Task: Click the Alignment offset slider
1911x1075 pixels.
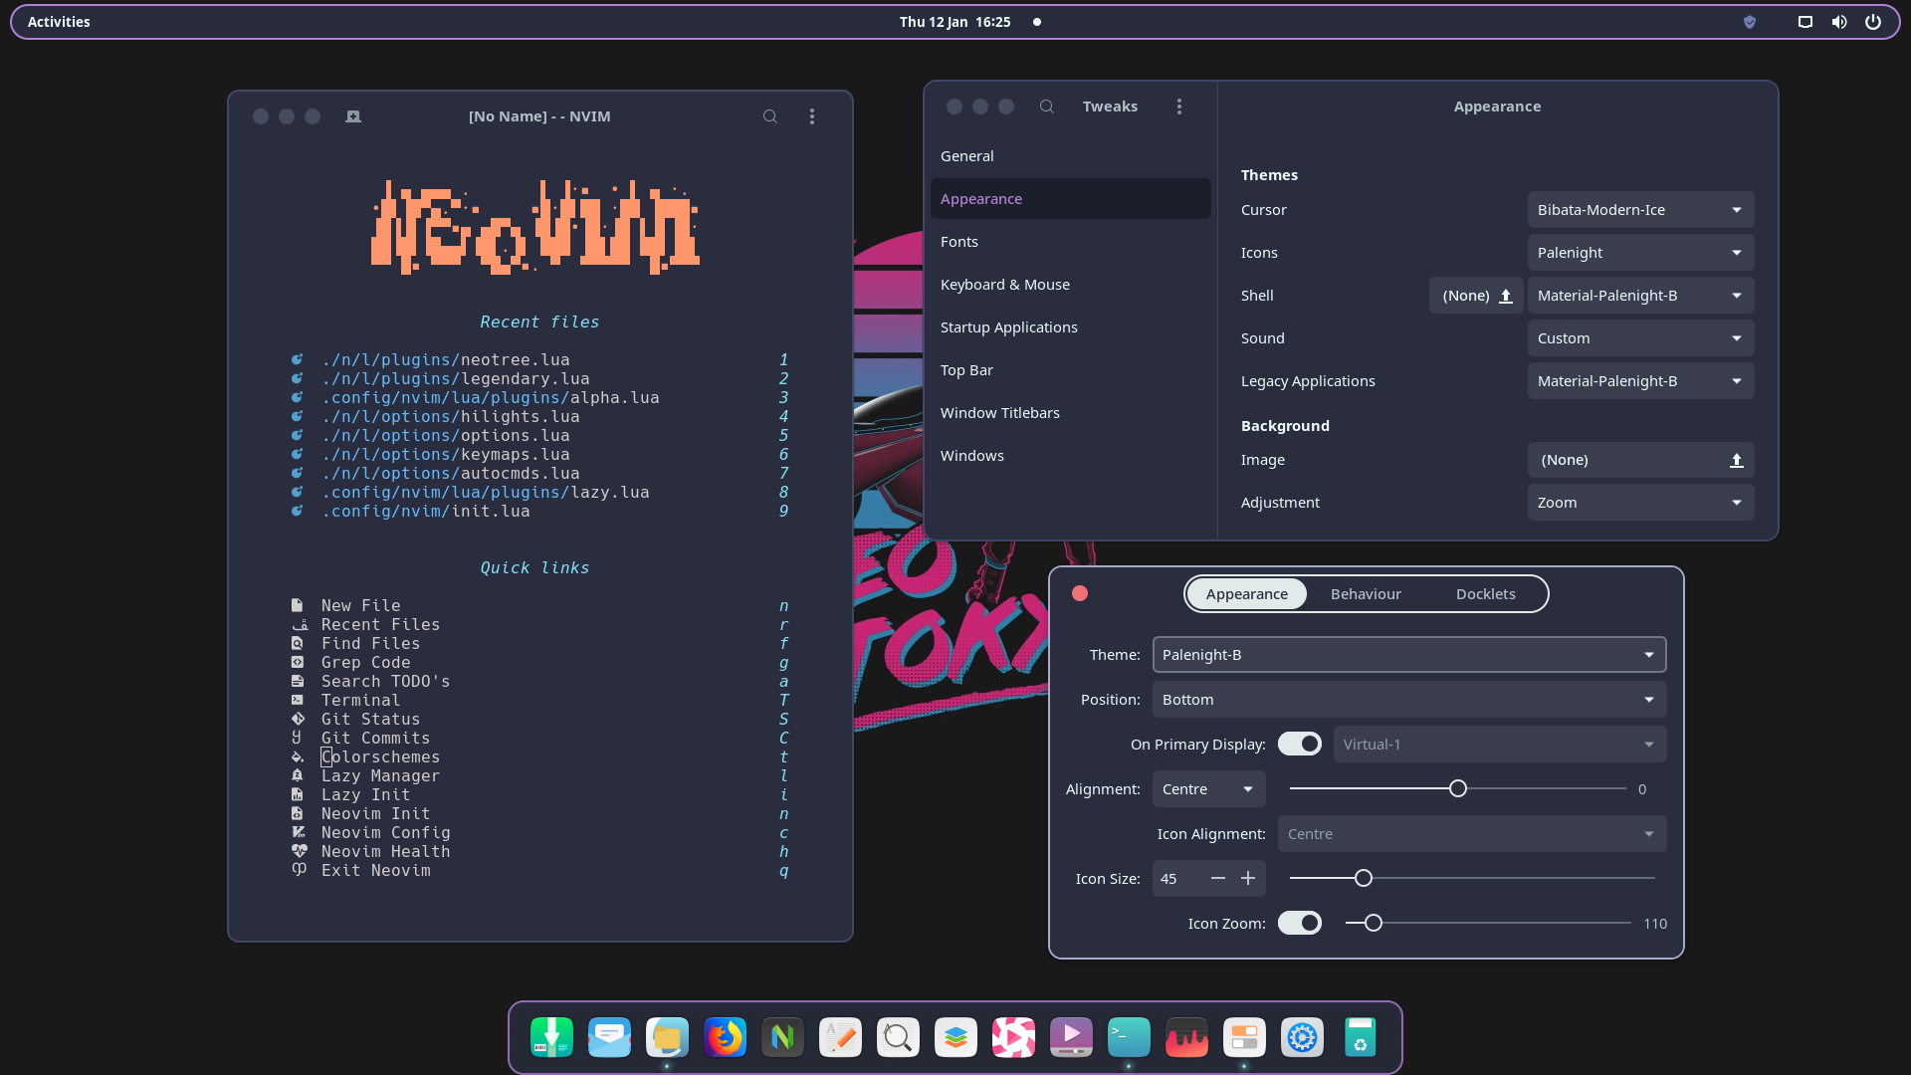Action: pyautogui.click(x=1458, y=789)
